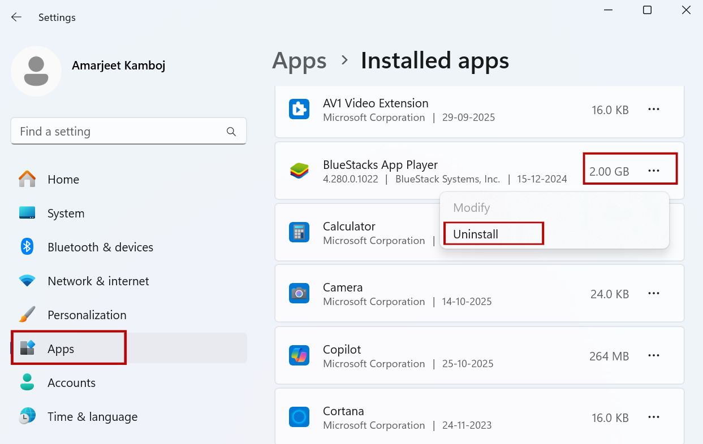703x444 pixels.
Task: Open the more options menu for AV1 Video Extension
Action: pos(654,109)
